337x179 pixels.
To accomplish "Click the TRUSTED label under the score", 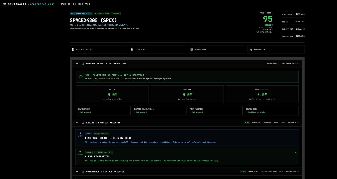I will (268, 25).
